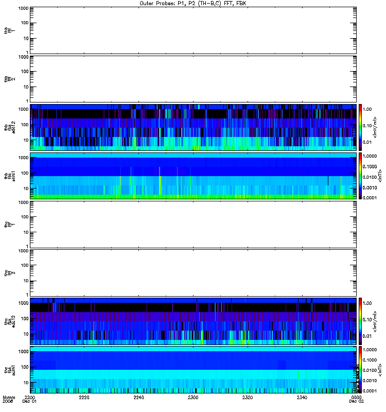Click the '2200 Dec 01' time tick label

pyautogui.click(x=29, y=400)
